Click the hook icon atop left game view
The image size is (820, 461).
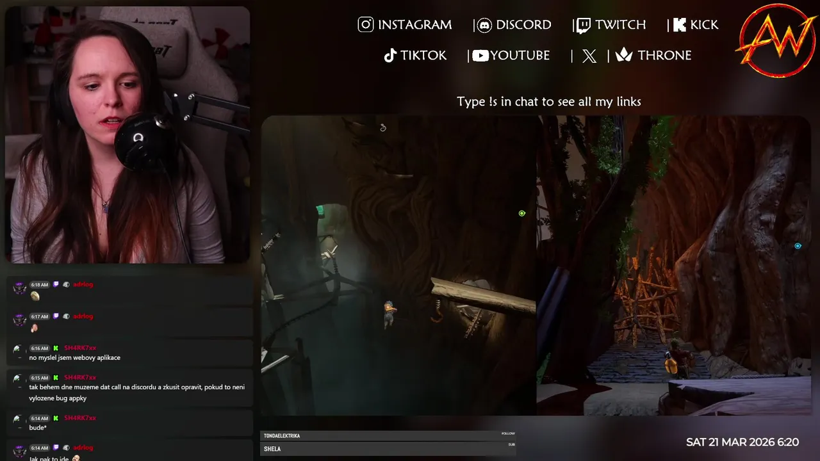click(383, 127)
